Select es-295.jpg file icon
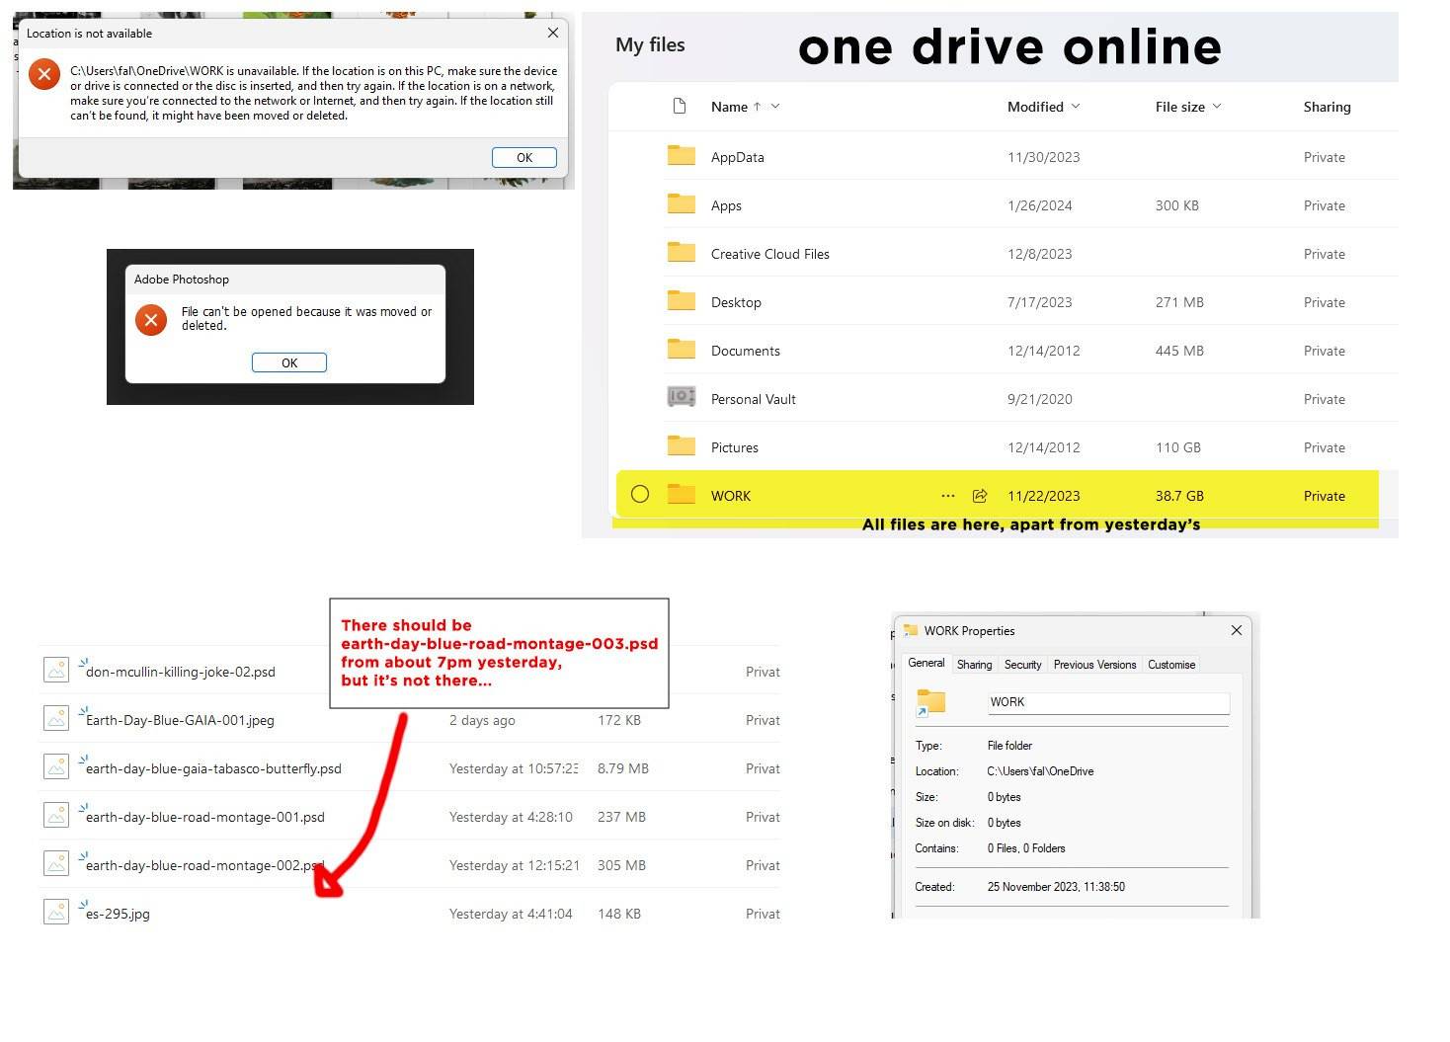Image resolution: width=1450 pixels, height=1042 pixels. click(56, 912)
